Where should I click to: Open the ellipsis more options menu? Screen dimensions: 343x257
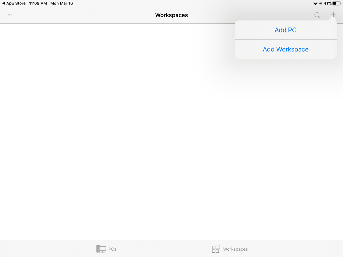[x=10, y=15]
